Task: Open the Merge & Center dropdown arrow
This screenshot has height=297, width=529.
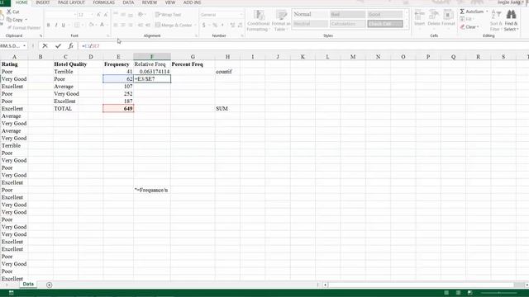Action: pos(195,26)
